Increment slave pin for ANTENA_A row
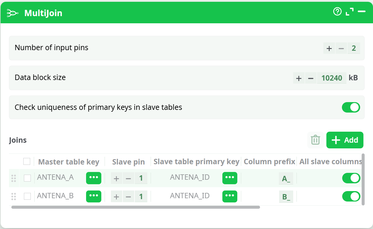373x229 pixels. point(117,179)
